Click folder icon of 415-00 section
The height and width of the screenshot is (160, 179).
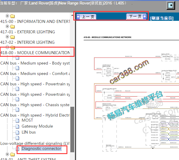point(12,16)
